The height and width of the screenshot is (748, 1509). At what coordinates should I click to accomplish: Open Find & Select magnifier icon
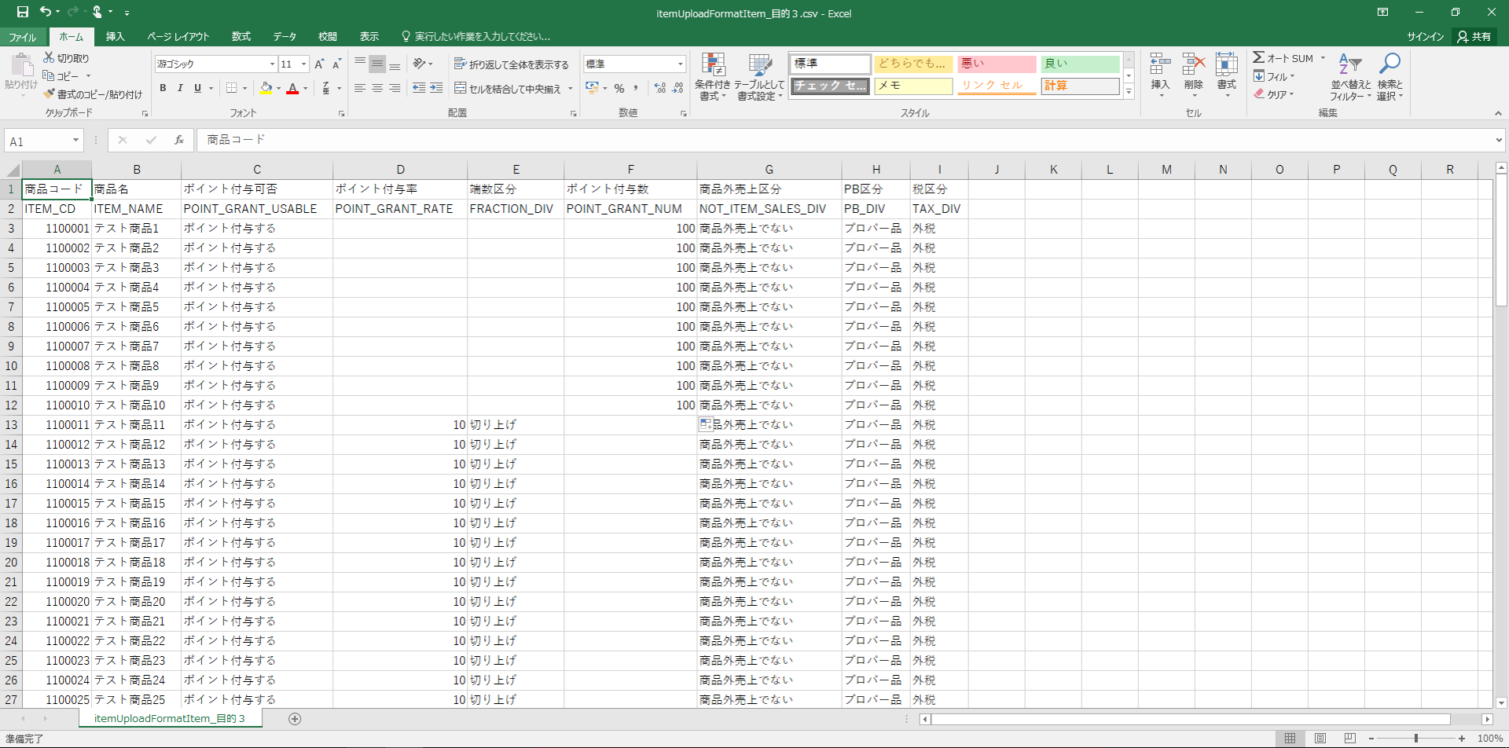(1390, 64)
